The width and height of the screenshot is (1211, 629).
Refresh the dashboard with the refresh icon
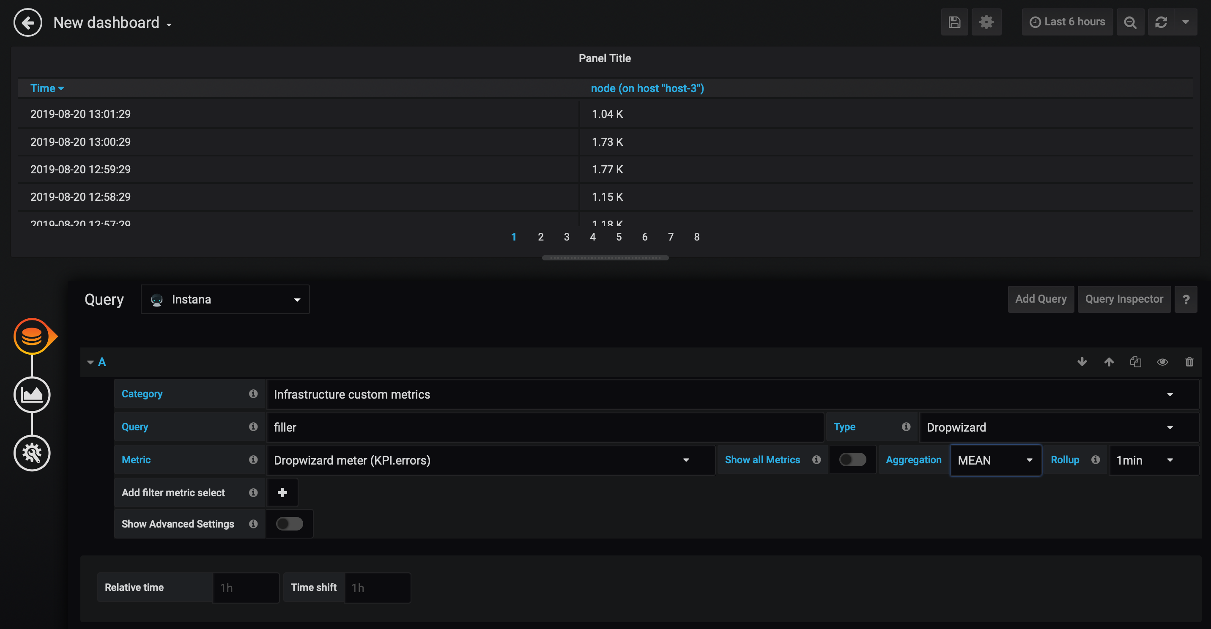pyautogui.click(x=1161, y=22)
